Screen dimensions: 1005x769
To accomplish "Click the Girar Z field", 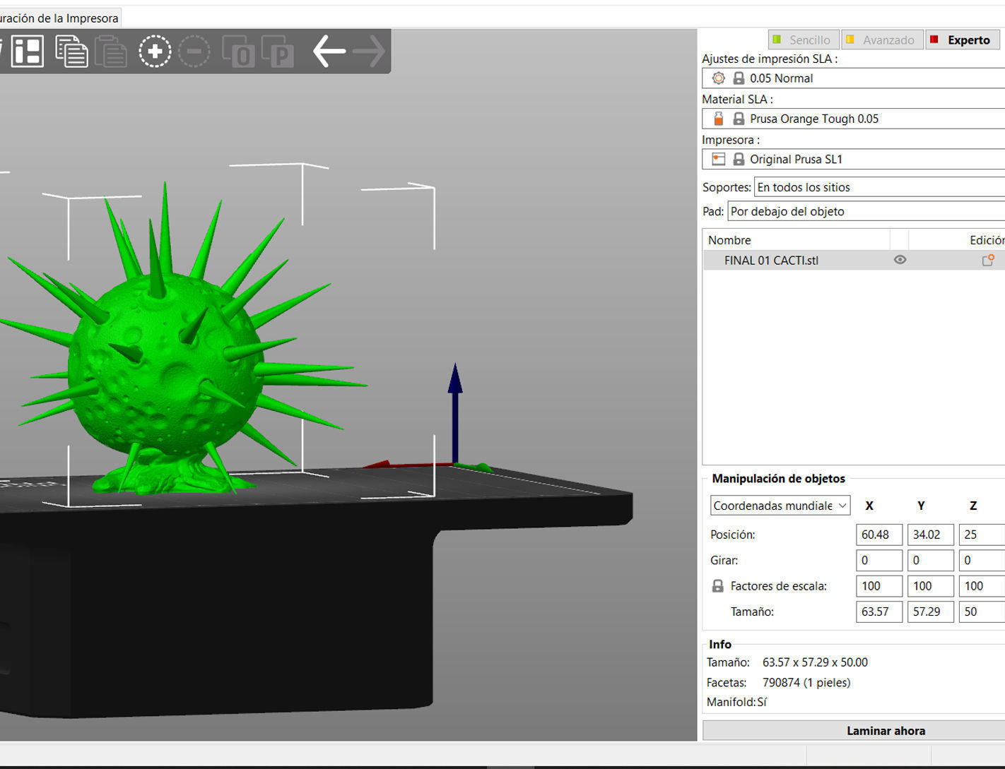I will click(x=982, y=561).
